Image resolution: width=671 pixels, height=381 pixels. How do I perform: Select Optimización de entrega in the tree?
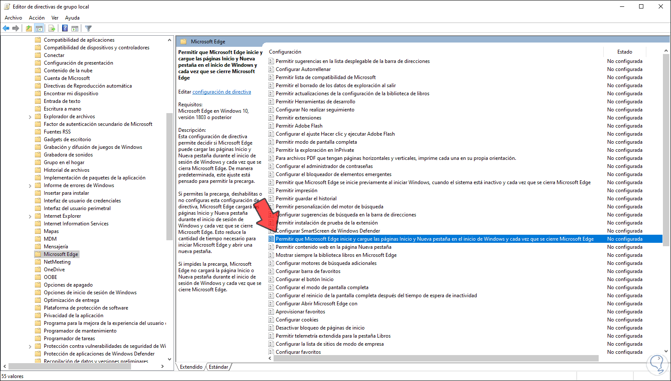click(71, 300)
